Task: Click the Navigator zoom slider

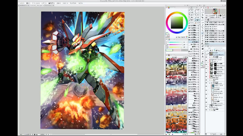Action: pos(211,15)
